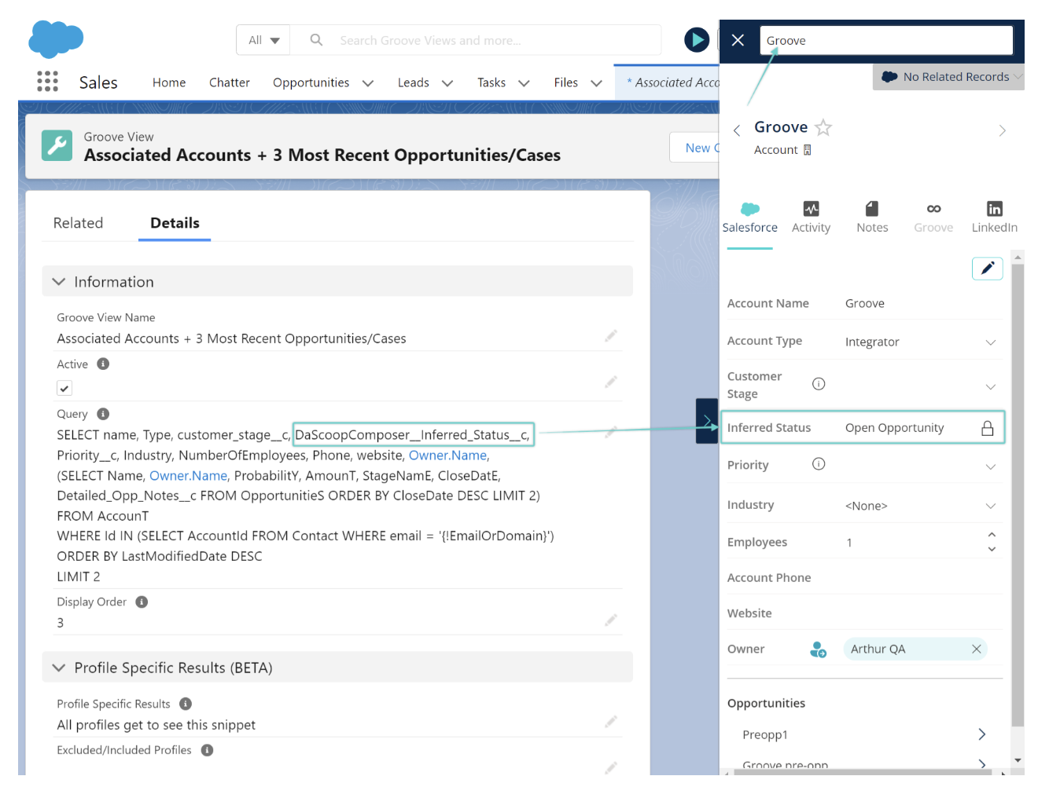Go forward with the right chevron arrow

pyautogui.click(x=1003, y=130)
